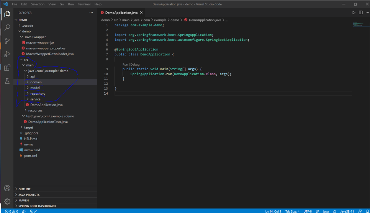Image resolution: width=370 pixels, height=213 pixels.
Task: Click the Run code lens above main
Action: [x=125, y=65]
